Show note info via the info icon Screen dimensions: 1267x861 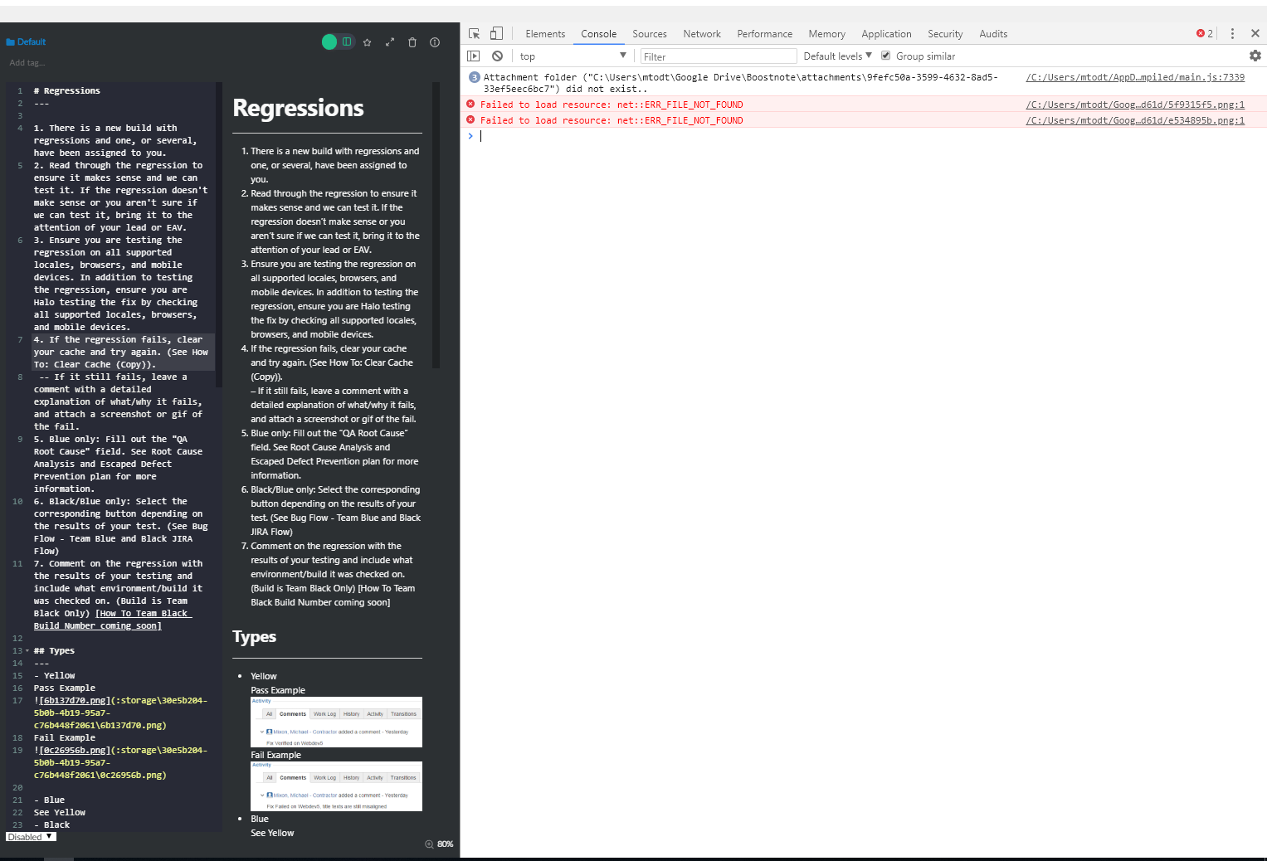tap(434, 41)
